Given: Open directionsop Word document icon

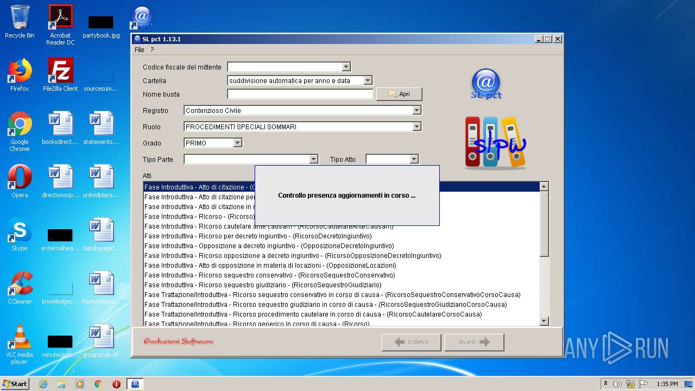Looking at the screenshot, I should 60,181.
